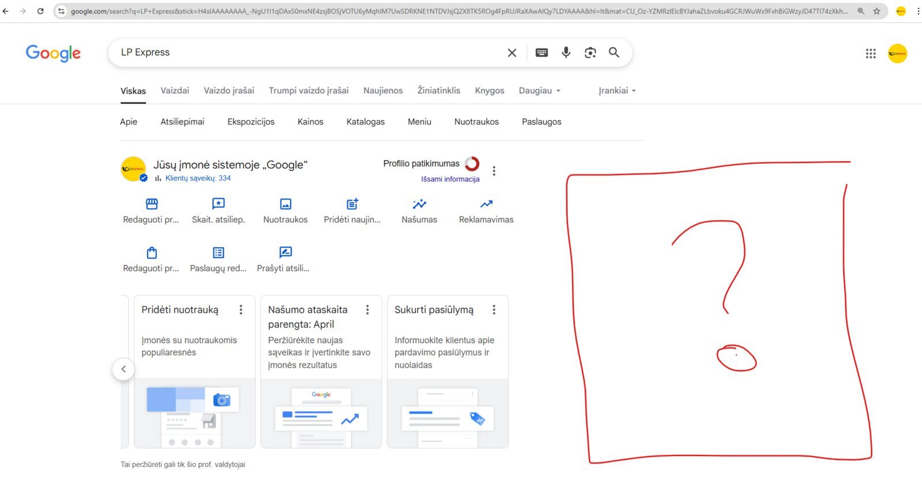Select Meniu profile tab
The width and height of the screenshot is (922, 482).
[420, 122]
